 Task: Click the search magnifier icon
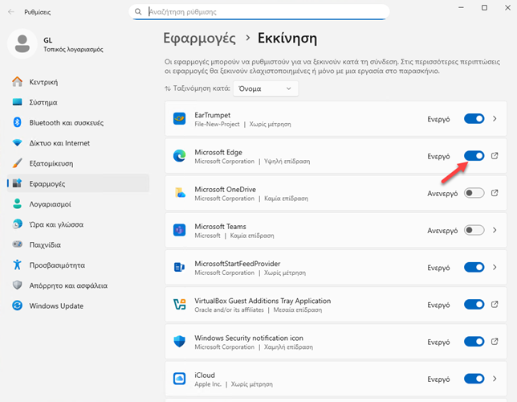tap(138, 12)
